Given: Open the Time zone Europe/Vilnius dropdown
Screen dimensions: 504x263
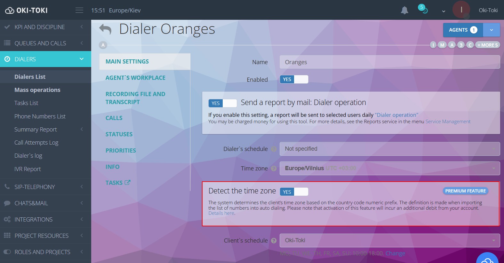Looking at the screenshot, I should 389,169.
